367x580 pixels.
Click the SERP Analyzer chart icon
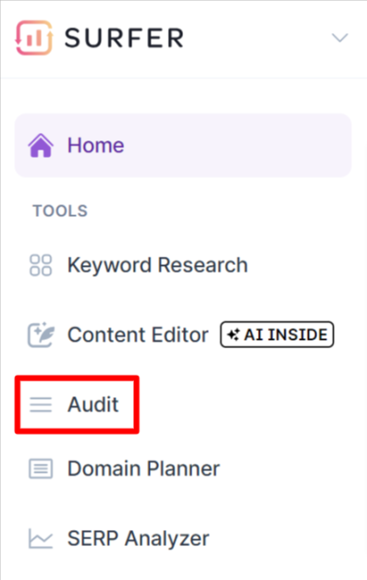pos(41,538)
